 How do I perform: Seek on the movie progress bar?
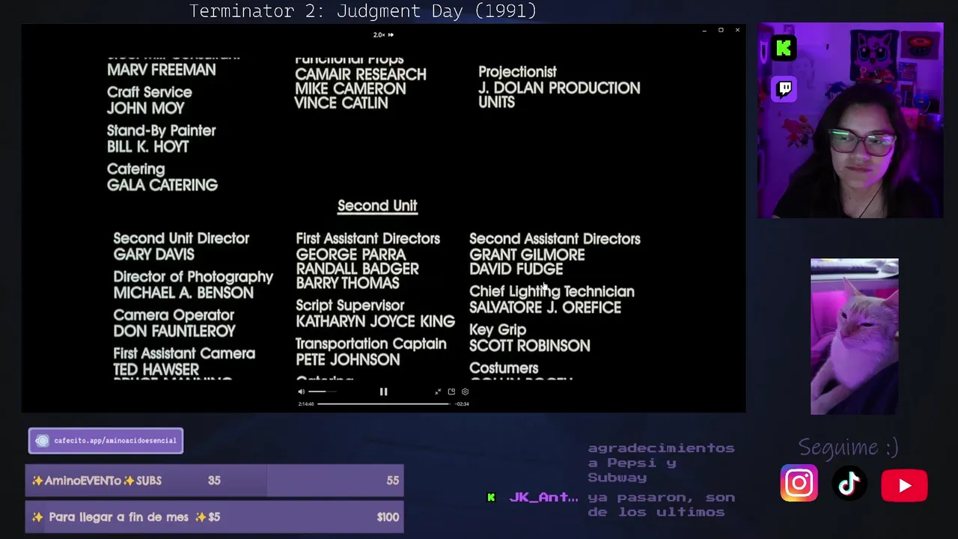(x=383, y=404)
